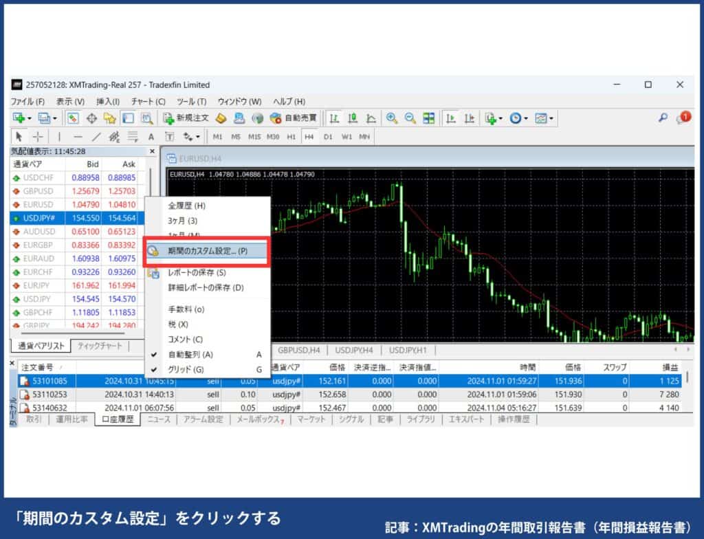Image resolution: width=704 pixels, height=539 pixels.
Task: Toggle グリッド (G) checkmark option
Action: (186, 369)
